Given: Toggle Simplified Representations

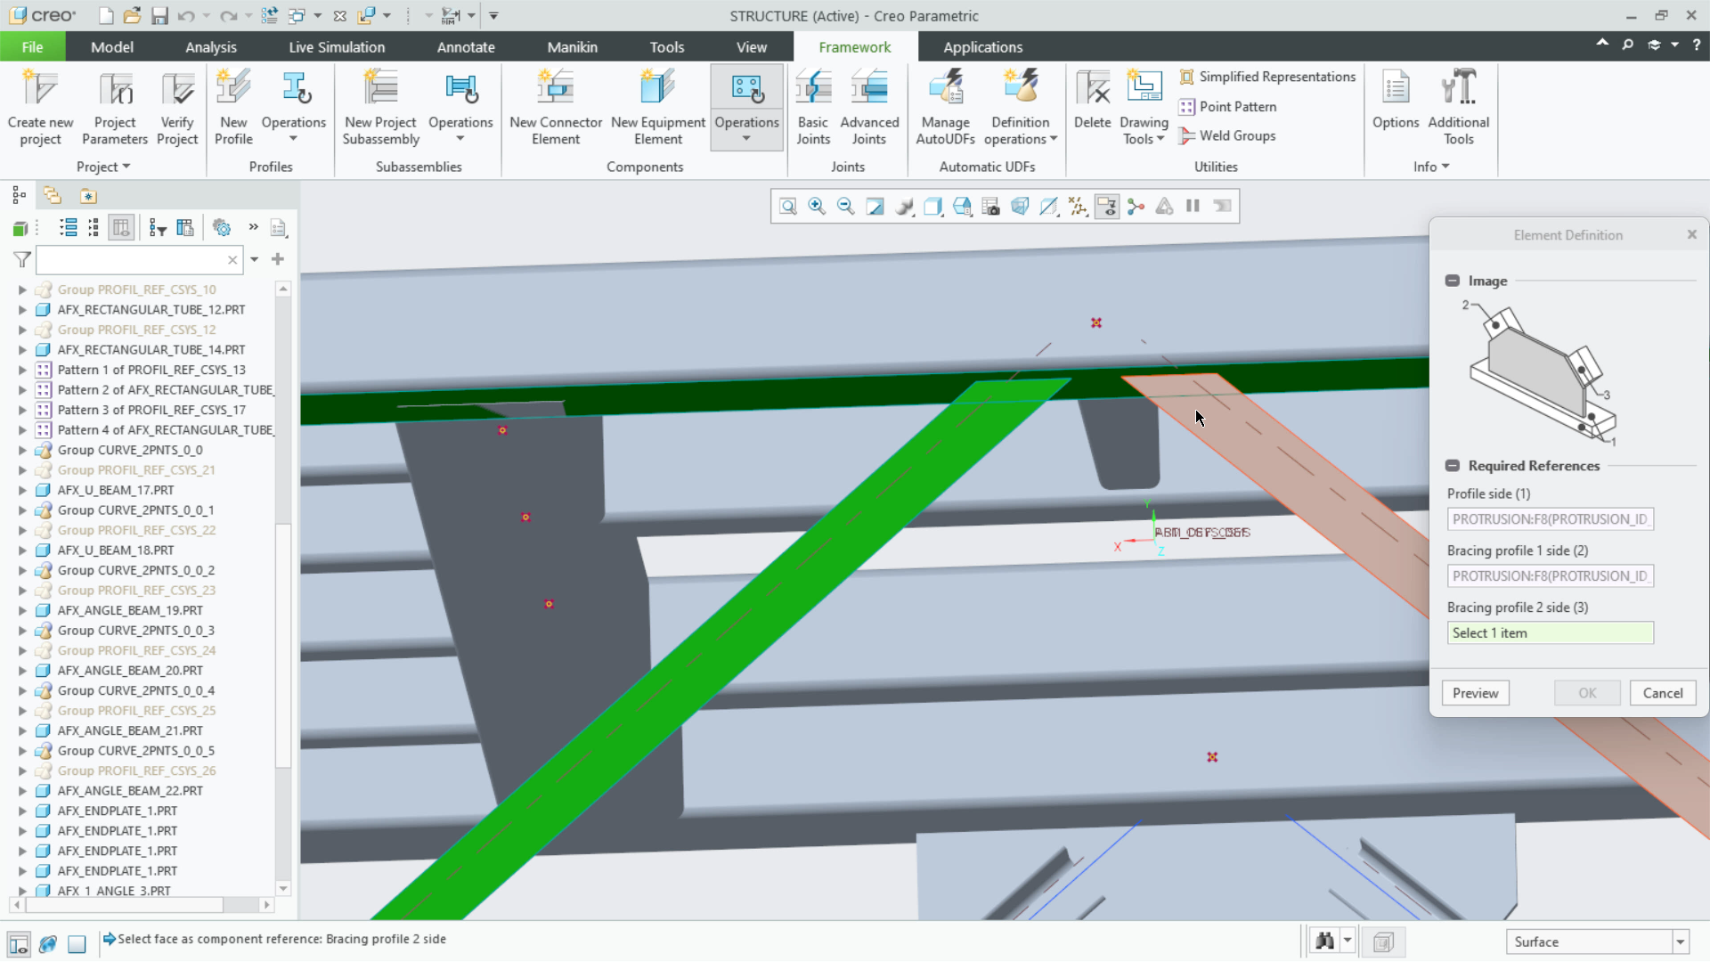Looking at the screenshot, I should tap(1266, 77).
